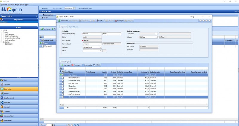Click the filter icon above Contracten list

(41, 37)
